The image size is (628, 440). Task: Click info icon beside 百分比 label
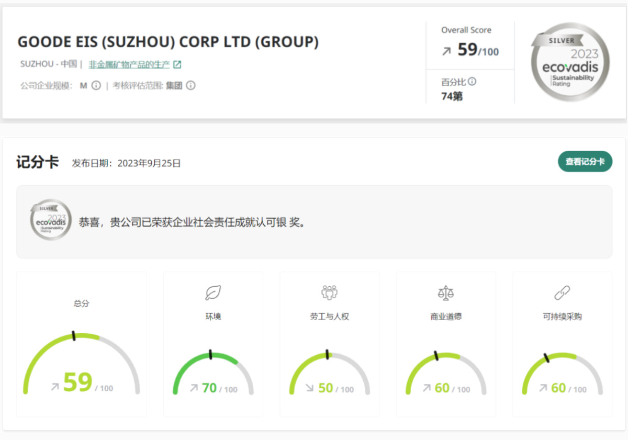point(472,82)
